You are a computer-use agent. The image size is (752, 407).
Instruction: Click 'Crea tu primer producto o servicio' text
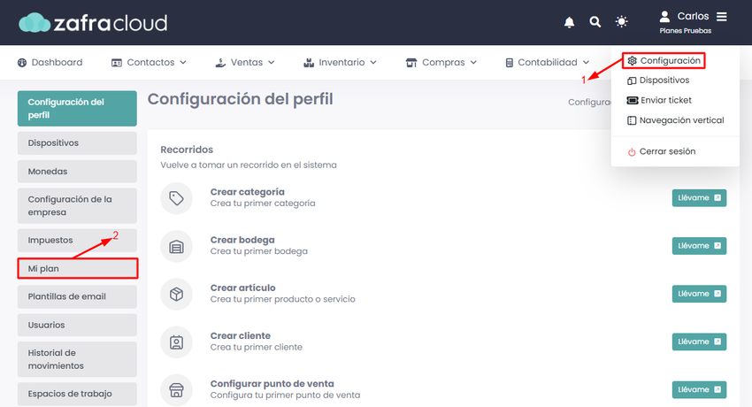click(283, 299)
